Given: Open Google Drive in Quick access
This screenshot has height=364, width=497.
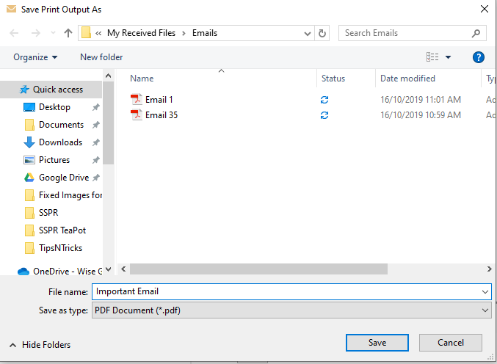Looking at the screenshot, I should click(x=64, y=178).
